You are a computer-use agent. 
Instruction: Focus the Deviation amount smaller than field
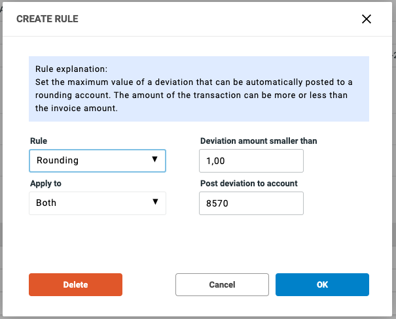click(251, 161)
